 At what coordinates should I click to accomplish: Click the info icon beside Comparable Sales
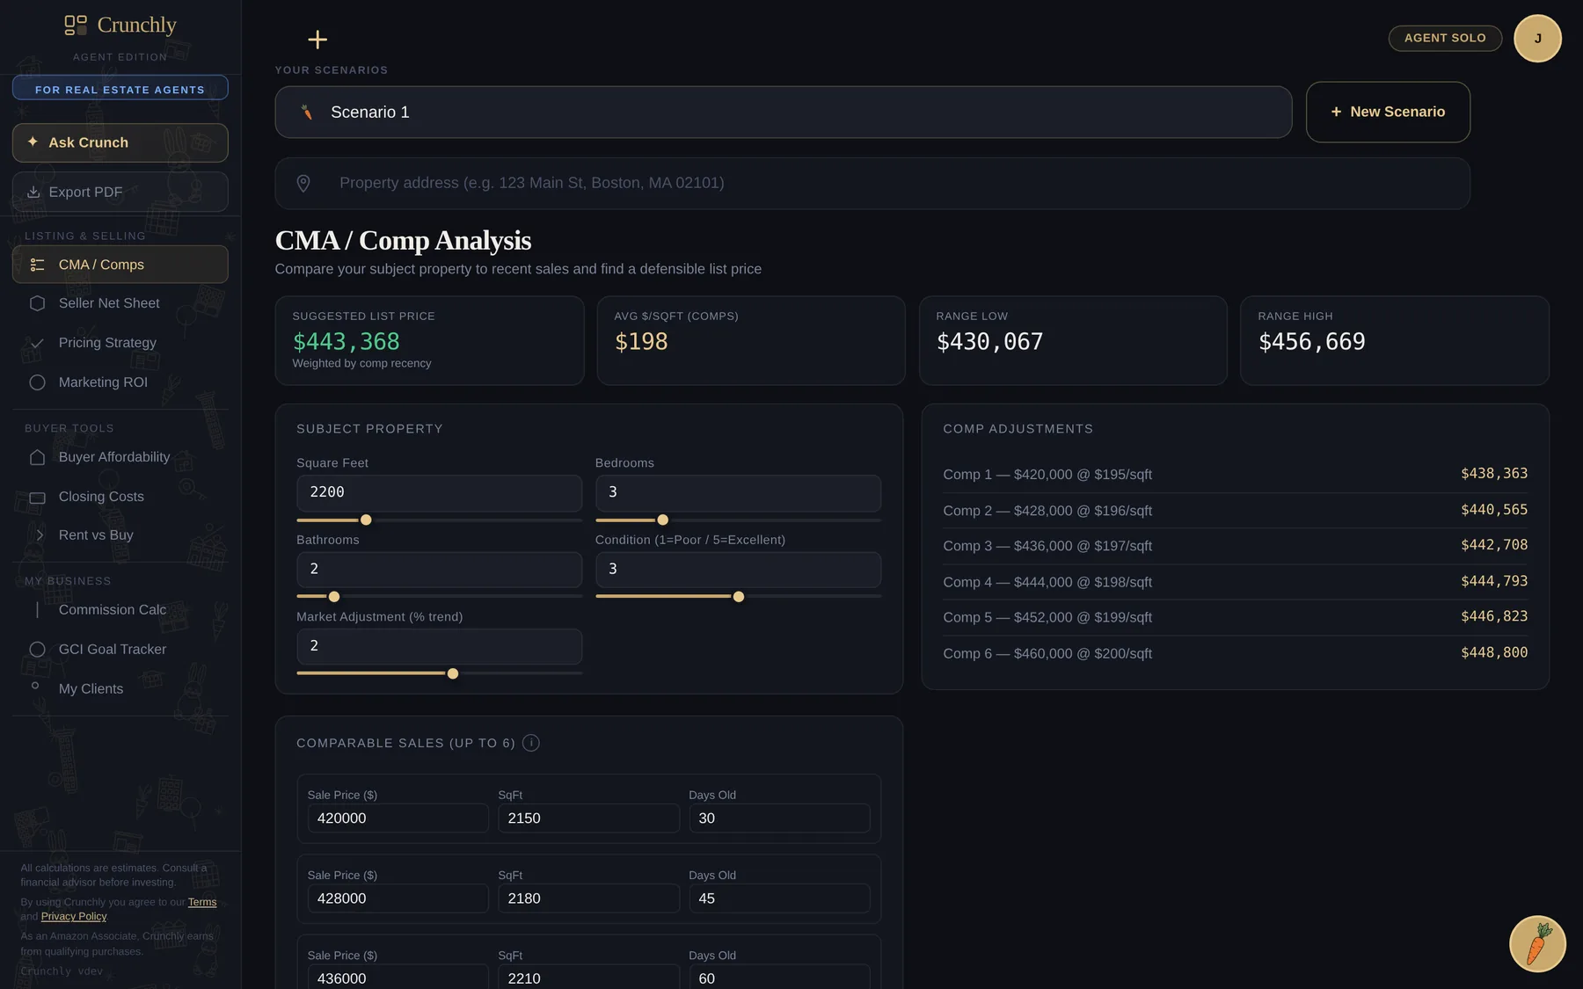click(531, 743)
